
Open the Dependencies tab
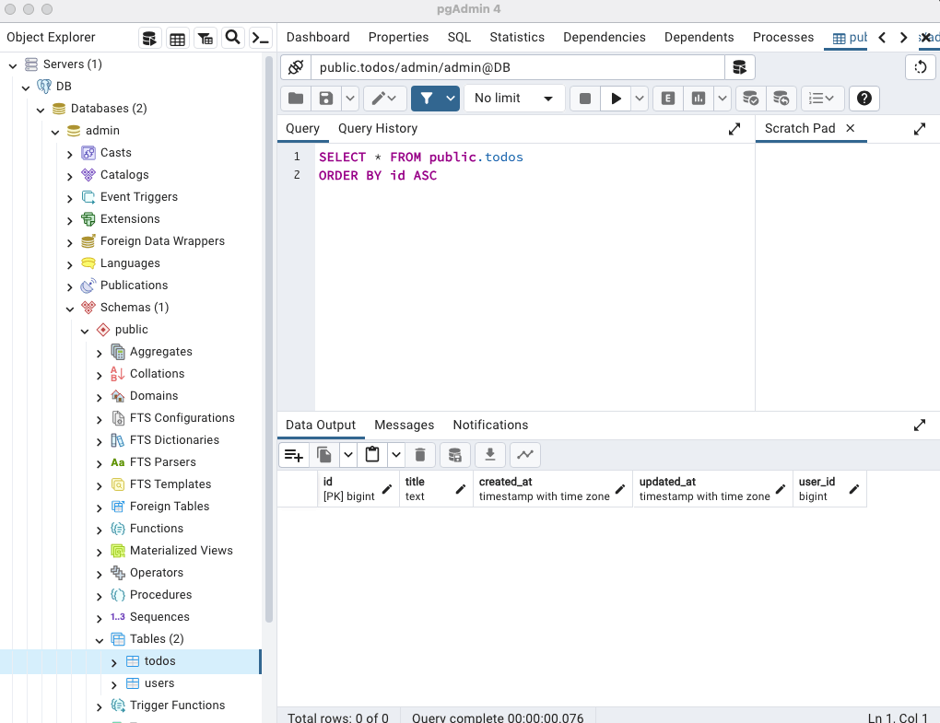click(605, 37)
